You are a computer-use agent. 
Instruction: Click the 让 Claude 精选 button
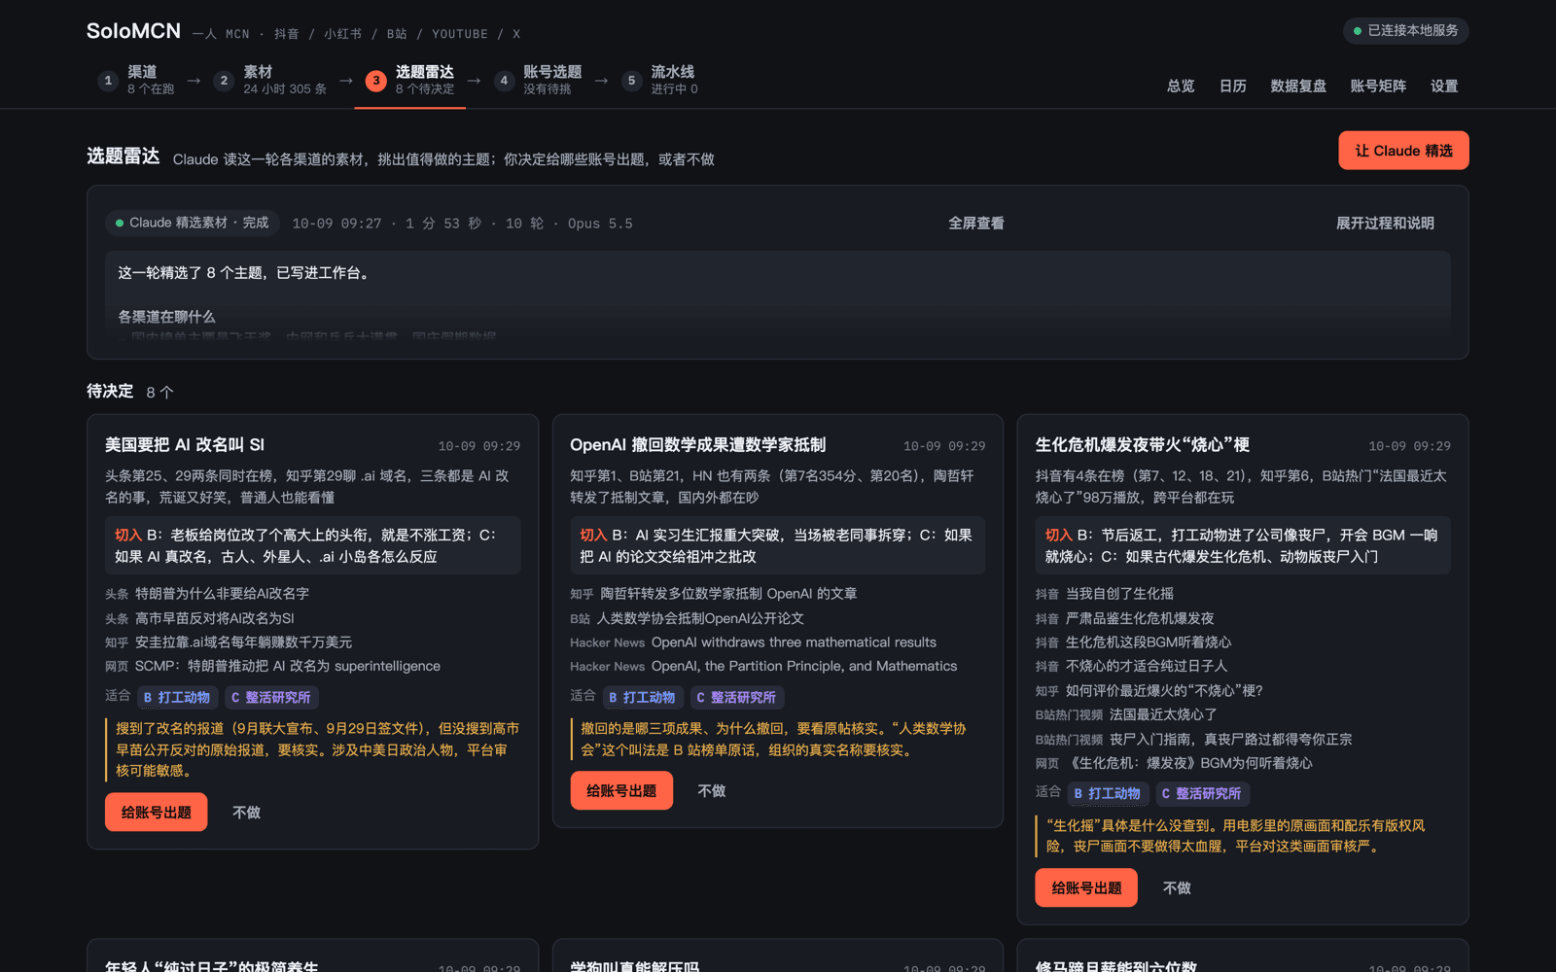pos(1403,151)
